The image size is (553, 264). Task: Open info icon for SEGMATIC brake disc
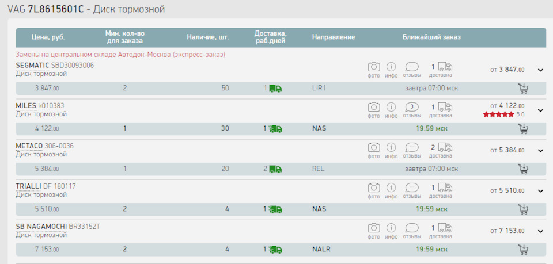391,67
